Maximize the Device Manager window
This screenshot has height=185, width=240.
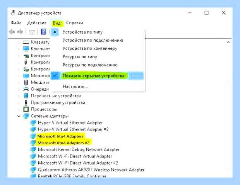coord(206,12)
